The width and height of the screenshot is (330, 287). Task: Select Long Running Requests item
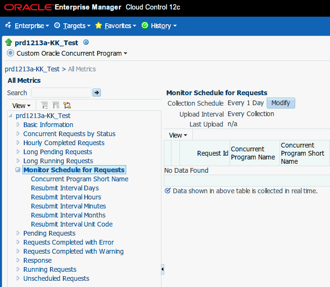click(x=58, y=161)
